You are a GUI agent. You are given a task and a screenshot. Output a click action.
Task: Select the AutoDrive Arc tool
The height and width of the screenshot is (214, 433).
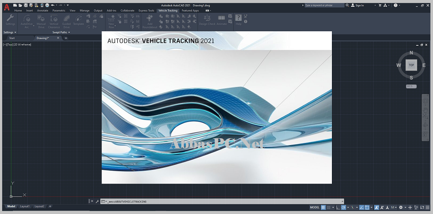tap(27, 21)
